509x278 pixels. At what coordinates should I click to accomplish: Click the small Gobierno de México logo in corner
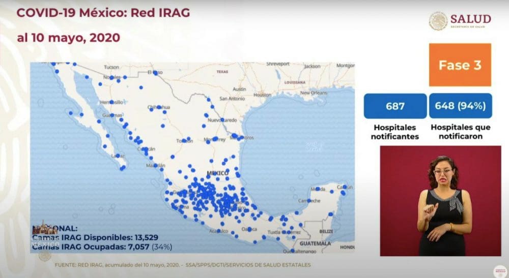[x=500, y=271]
